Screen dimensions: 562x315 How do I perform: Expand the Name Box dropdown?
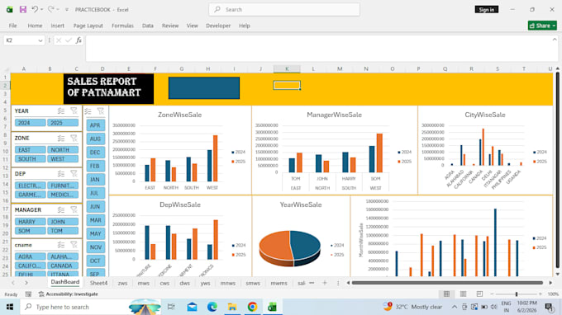[40, 40]
